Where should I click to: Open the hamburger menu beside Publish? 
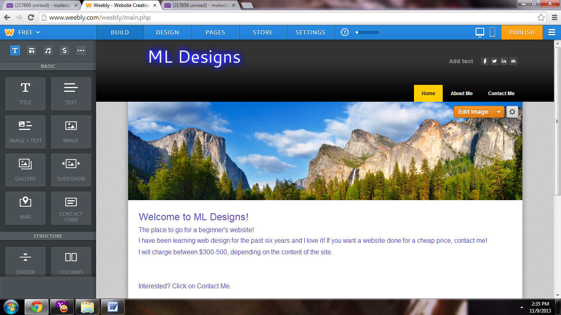click(552, 32)
